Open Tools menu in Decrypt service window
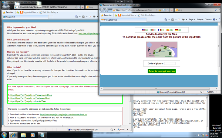This screenshot has height=138, width=222. point(208,20)
